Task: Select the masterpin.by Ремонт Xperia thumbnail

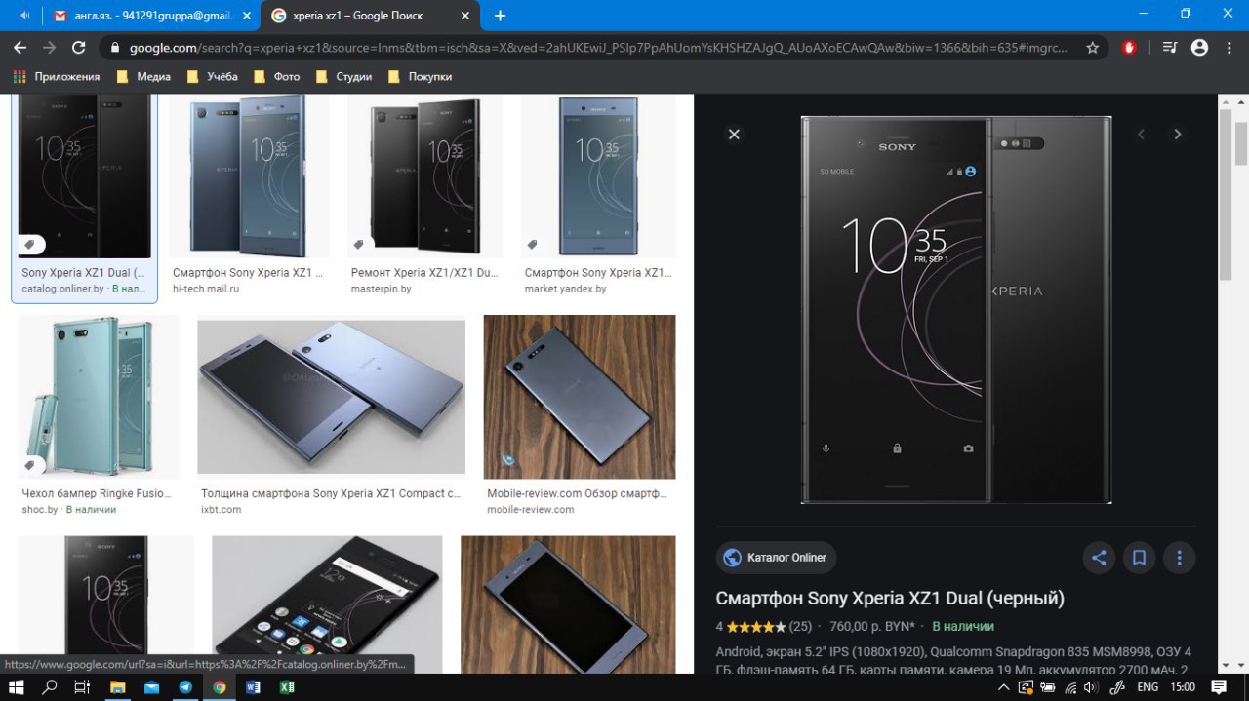Action: click(x=424, y=176)
